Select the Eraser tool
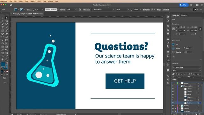 6,34
